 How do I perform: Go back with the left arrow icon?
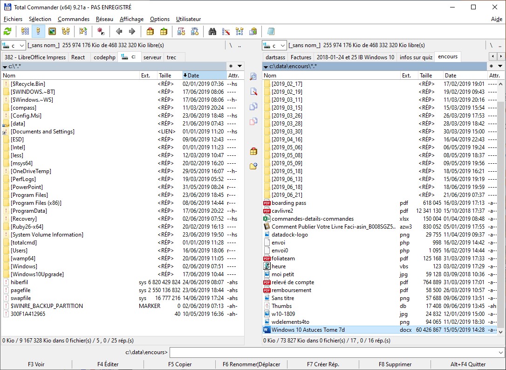(119, 31)
